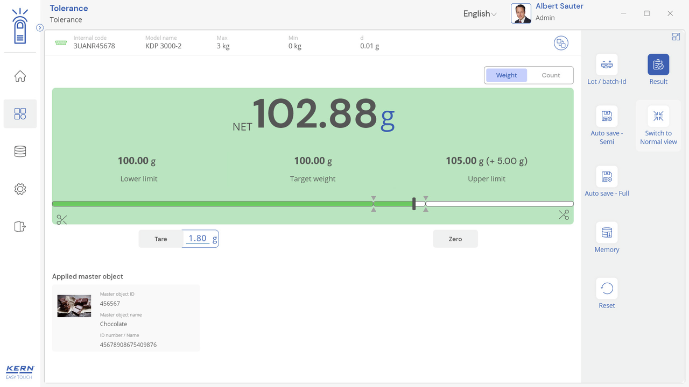Click the tolerance bar marker
The image size is (689, 387).
pyautogui.click(x=414, y=204)
